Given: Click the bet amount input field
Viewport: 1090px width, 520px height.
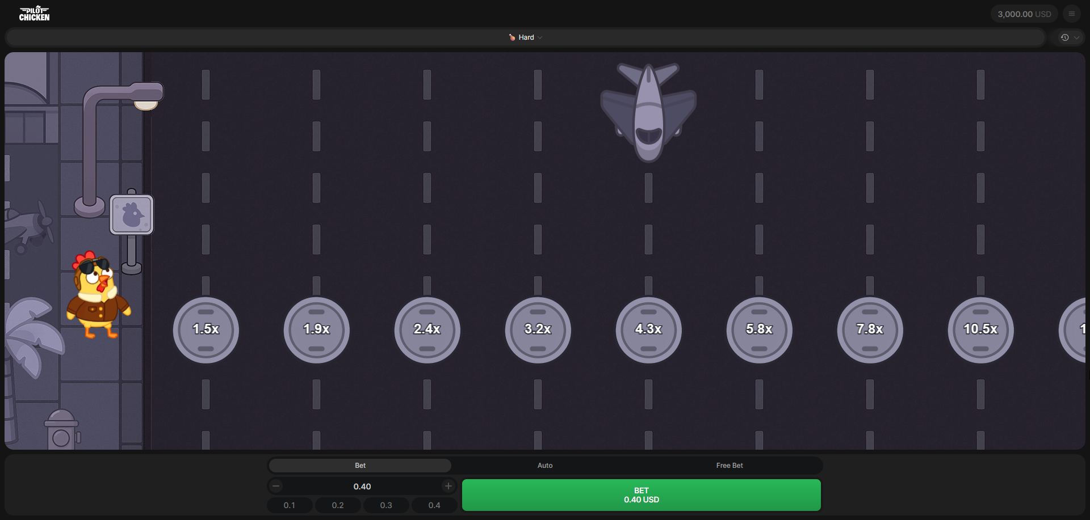Looking at the screenshot, I should click(x=362, y=487).
